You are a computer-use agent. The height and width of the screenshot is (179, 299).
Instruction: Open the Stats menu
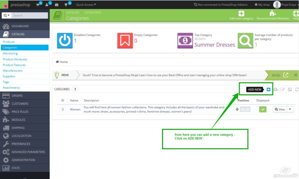pos(25,168)
